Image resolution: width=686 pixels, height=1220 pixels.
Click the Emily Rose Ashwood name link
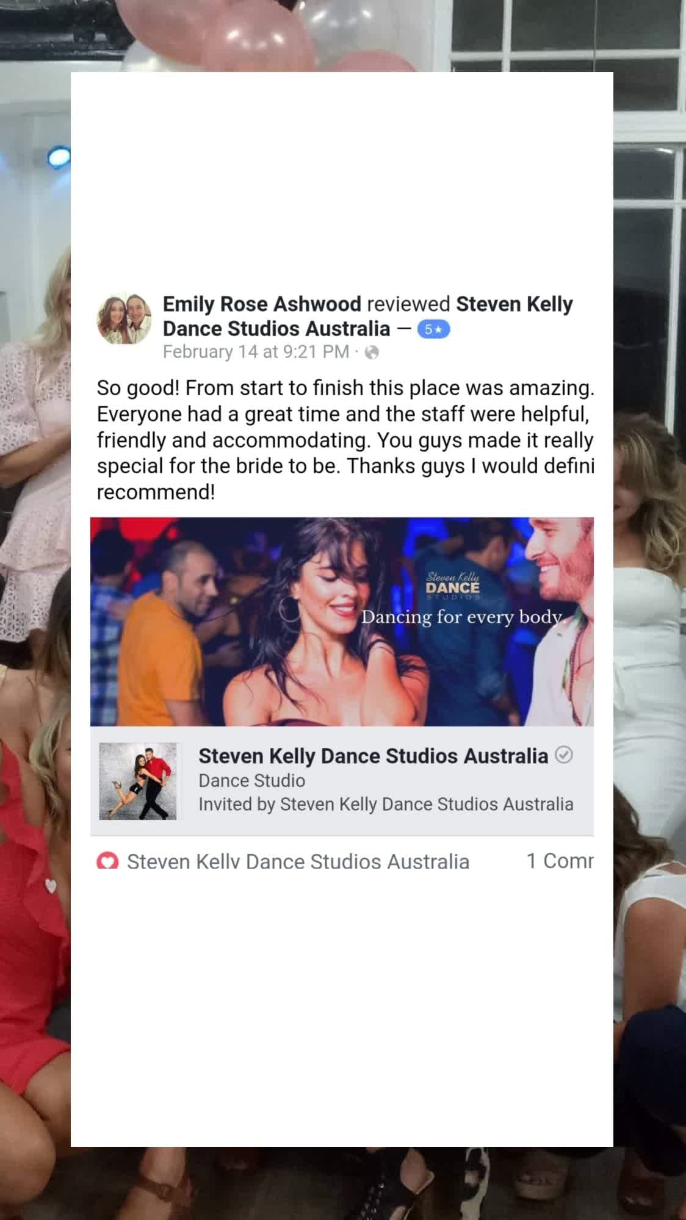coord(262,304)
